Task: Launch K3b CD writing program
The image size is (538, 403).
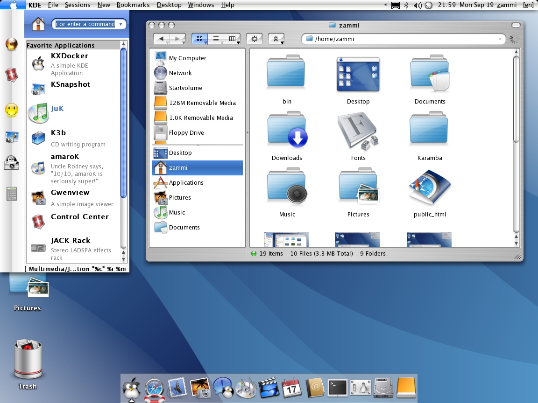Action: click(x=73, y=138)
